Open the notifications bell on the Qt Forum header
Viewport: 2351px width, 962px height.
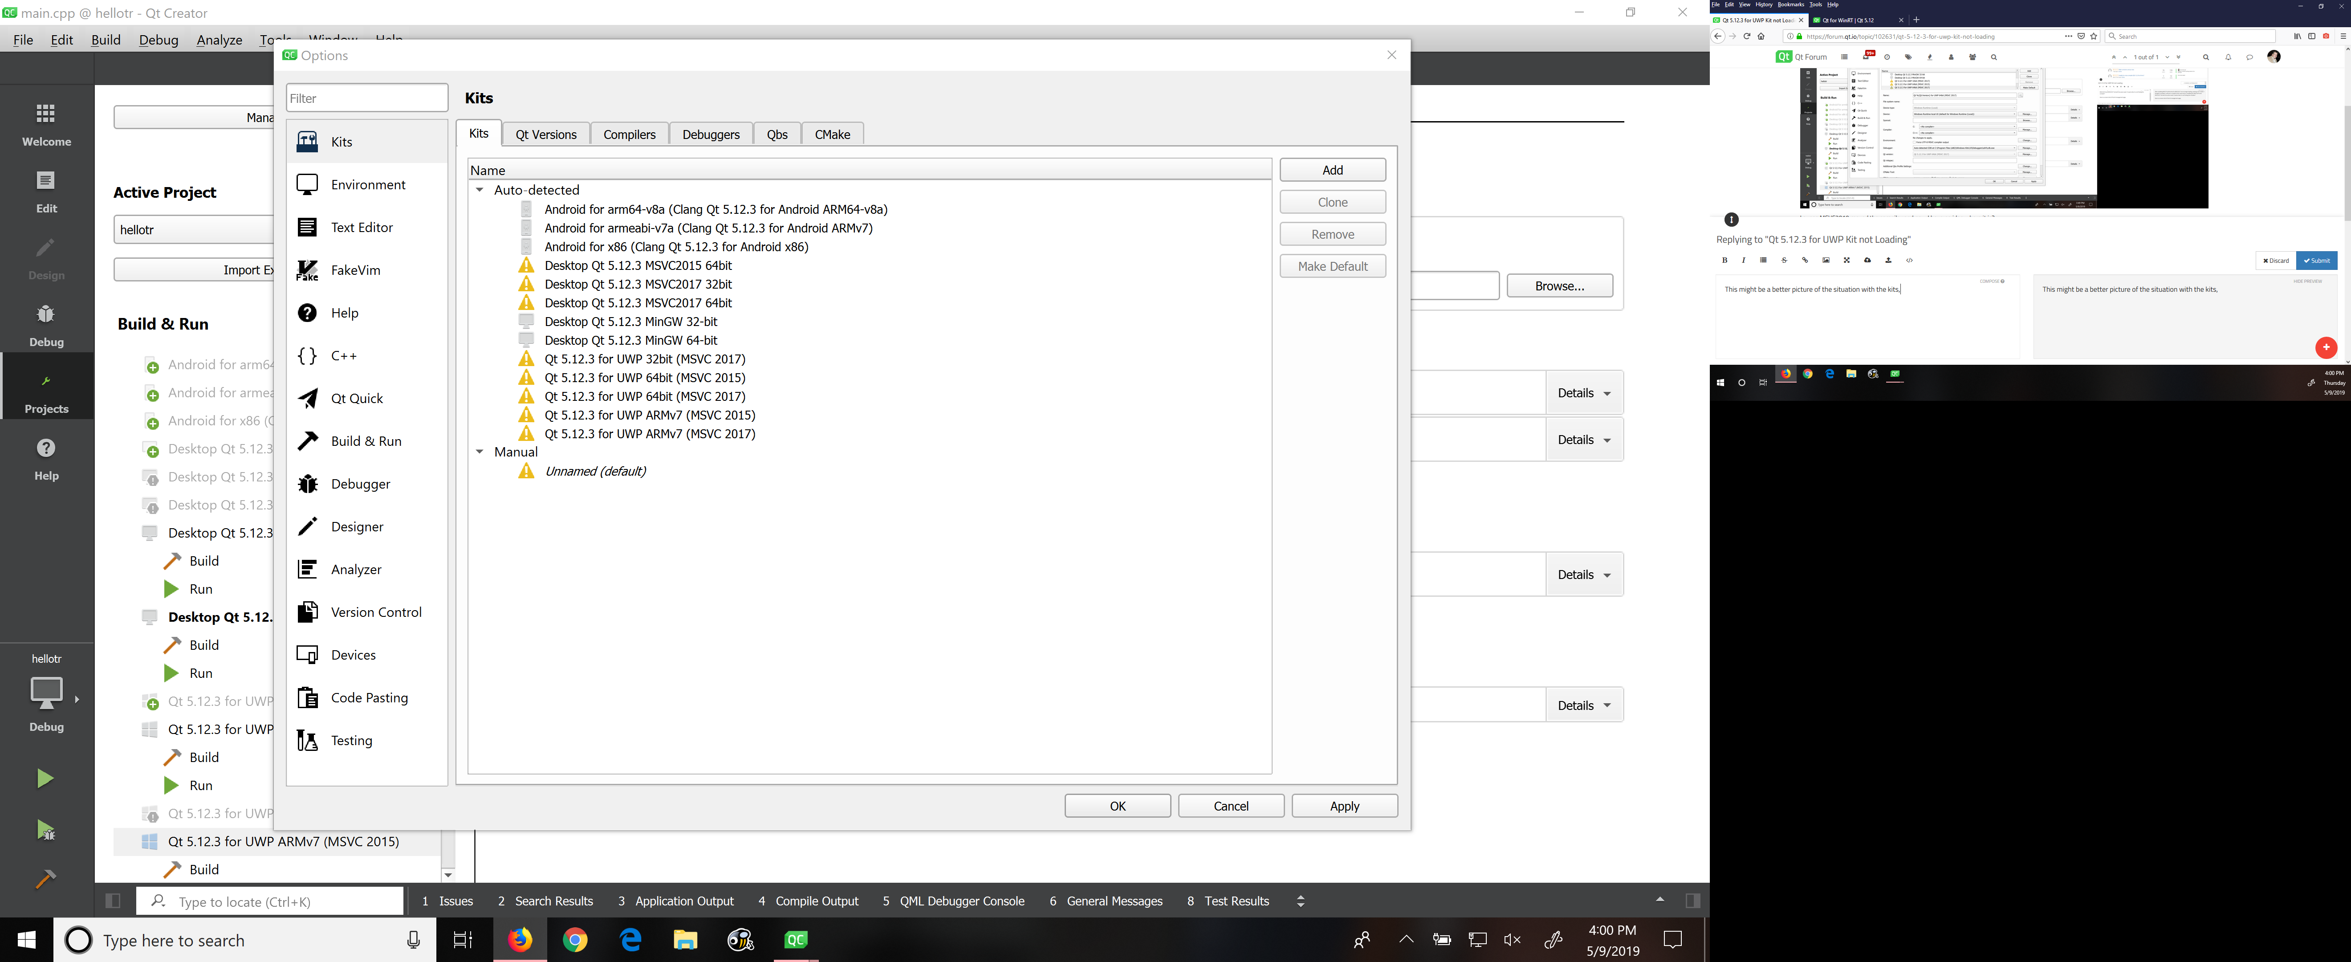[x=2228, y=57]
